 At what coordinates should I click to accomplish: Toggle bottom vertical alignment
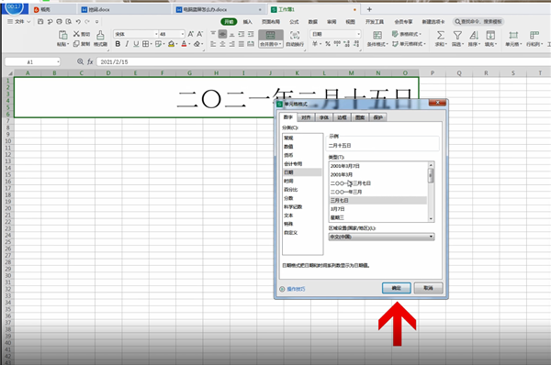(232, 34)
